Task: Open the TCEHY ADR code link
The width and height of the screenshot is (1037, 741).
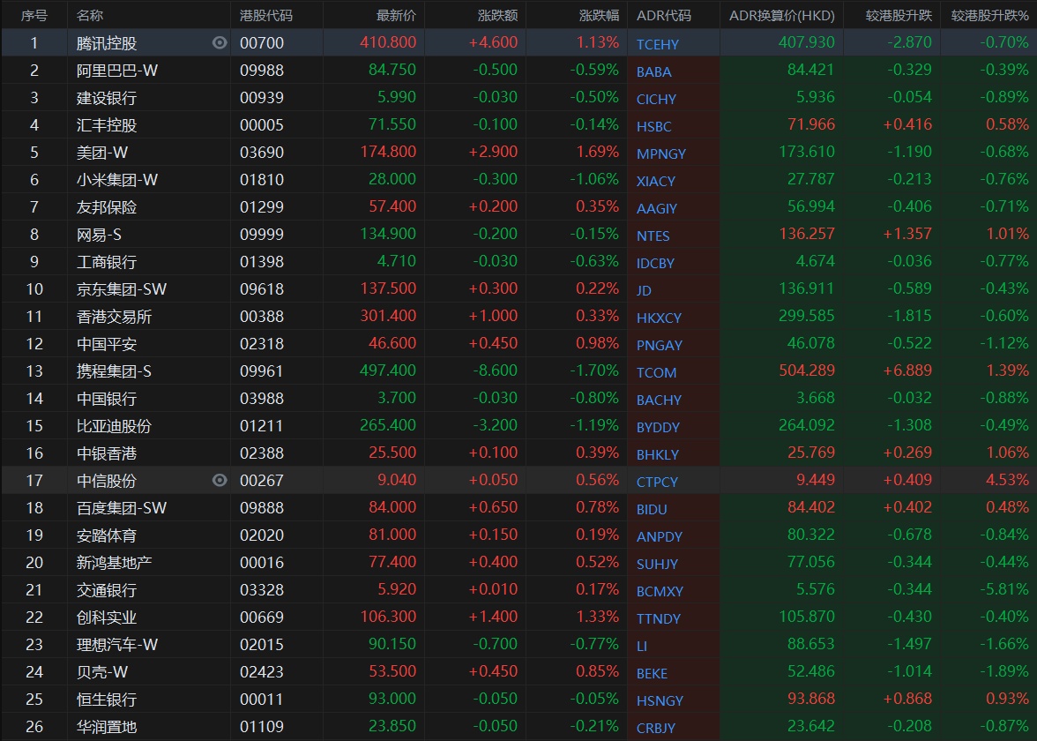Action: pyautogui.click(x=657, y=44)
